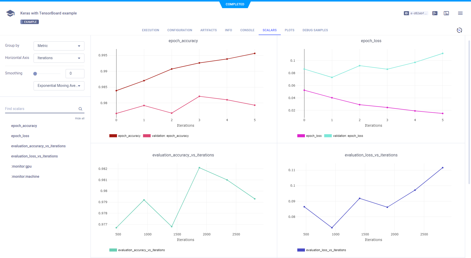Go to the DEBUG SAMPLES tab

pyautogui.click(x=315, y=30)
